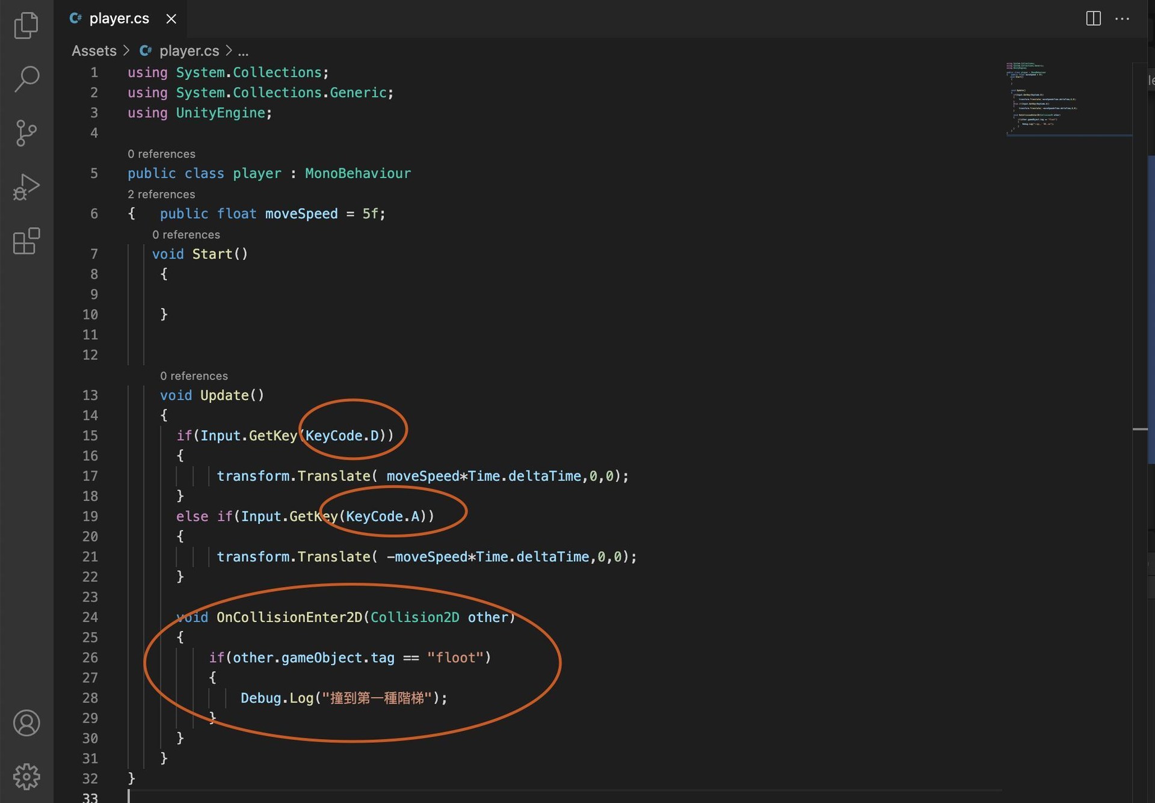The image size is (1155, 803).
Task: Select the player.cs editor tab
Action: pos(120,19)
